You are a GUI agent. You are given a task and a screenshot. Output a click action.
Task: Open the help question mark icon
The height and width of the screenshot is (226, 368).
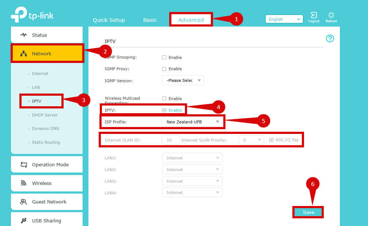point(330,39)
